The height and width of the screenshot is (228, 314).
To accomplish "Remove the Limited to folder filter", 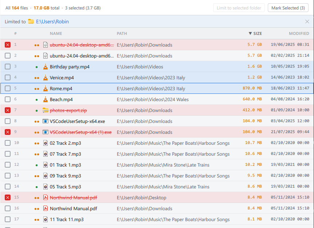I will pyautogui.click(x=307, y=21).
